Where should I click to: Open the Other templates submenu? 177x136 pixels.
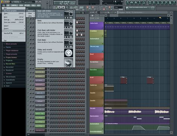[31, 13]
